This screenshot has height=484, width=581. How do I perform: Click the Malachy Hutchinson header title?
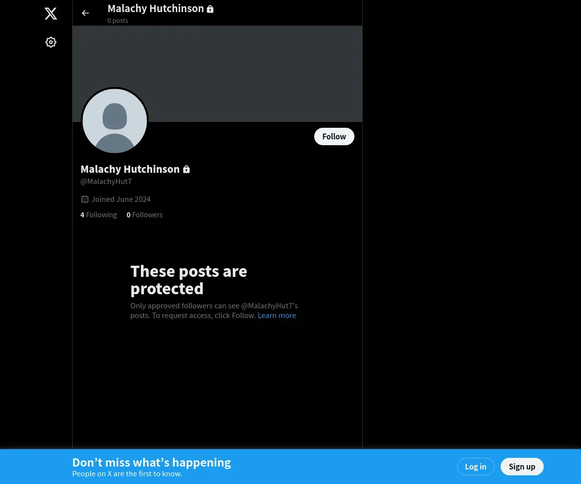(x=155, y=9)
